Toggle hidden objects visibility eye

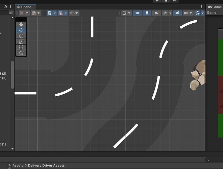pyautogui.click(x=177, y=13)
